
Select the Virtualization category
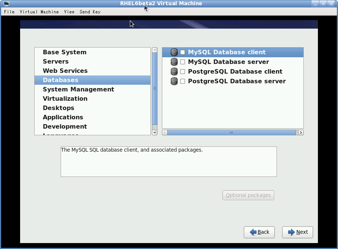coord(92,98)
